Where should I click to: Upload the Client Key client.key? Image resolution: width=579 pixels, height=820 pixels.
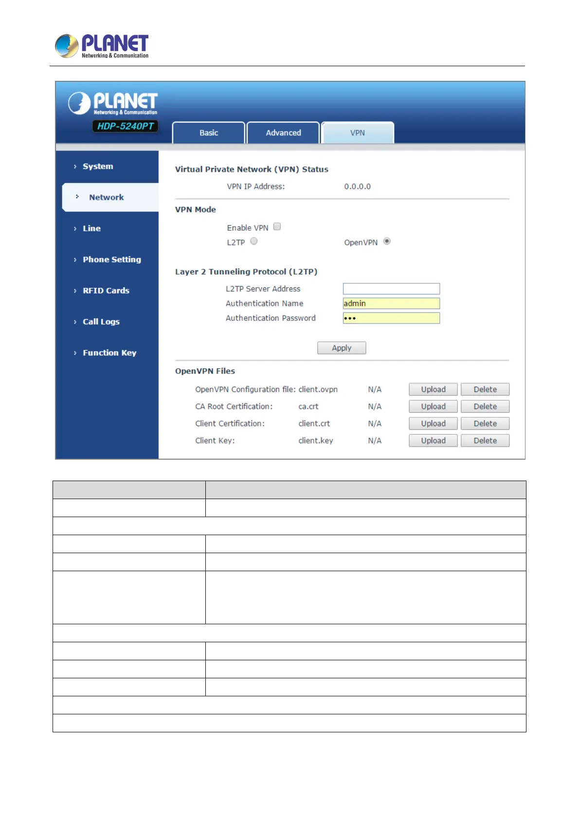(x=433, y=441)
